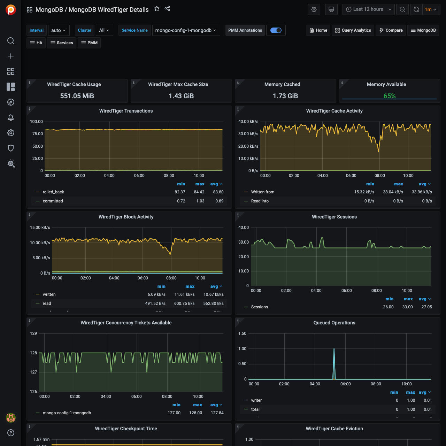Click the Compare link button
The image size is (446, 446).
coord(391,30)
